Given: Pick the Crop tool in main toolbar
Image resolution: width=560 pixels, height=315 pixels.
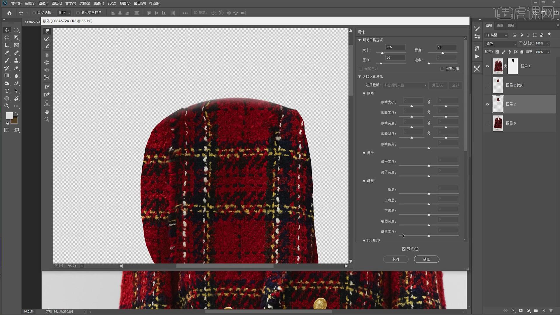Looking at the screenshot, I should click(7, 45).
